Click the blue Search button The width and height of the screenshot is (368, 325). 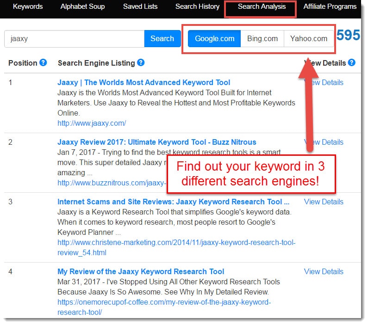(162, 39)
